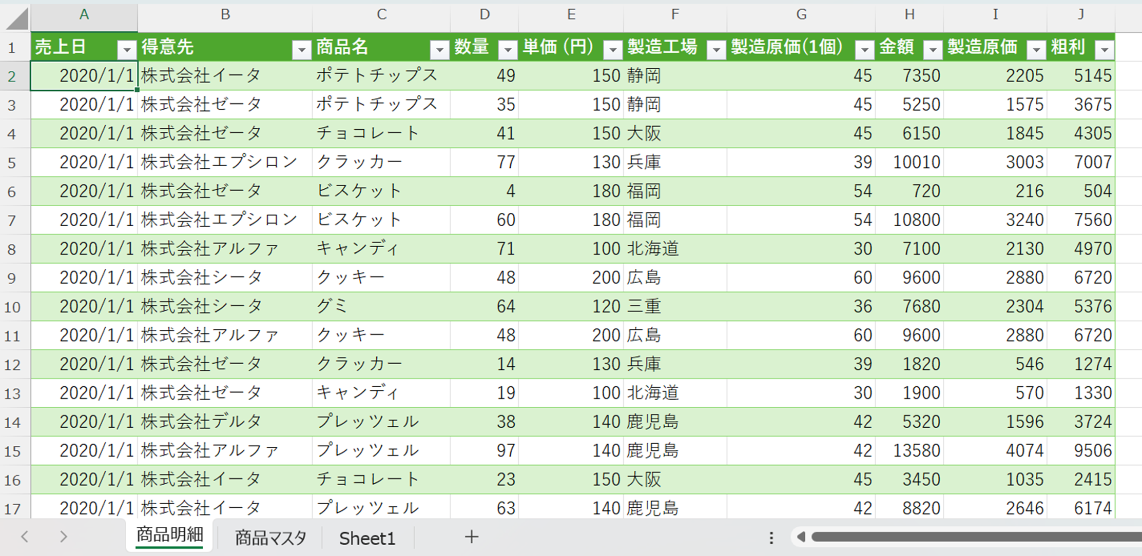Open the 単価 (円) filter dropdown
This screenshot has width=1142, height=556.
pyautogui.click(x=612, y=49)
